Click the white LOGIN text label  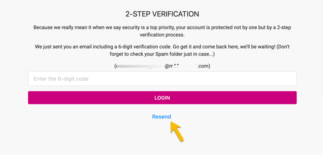(x=162, y=98)
